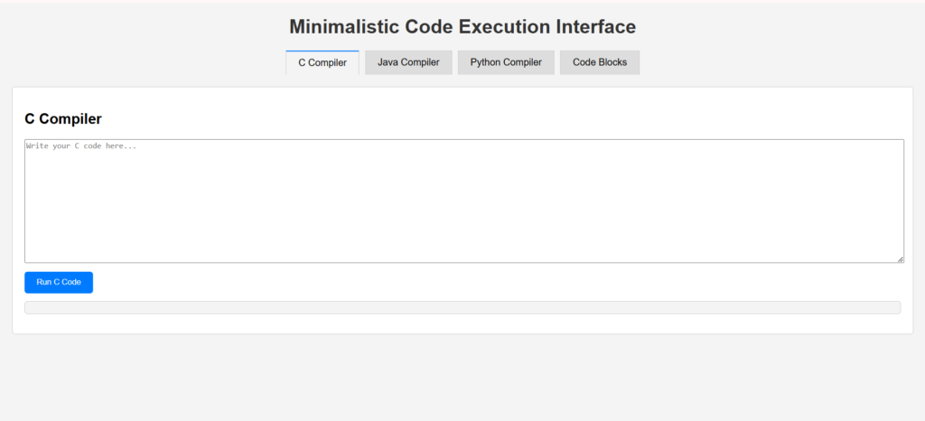The width and height of the screenshot is (925, 421).
Task: Click the main page heading text
Action: click(x=462, y=27)
